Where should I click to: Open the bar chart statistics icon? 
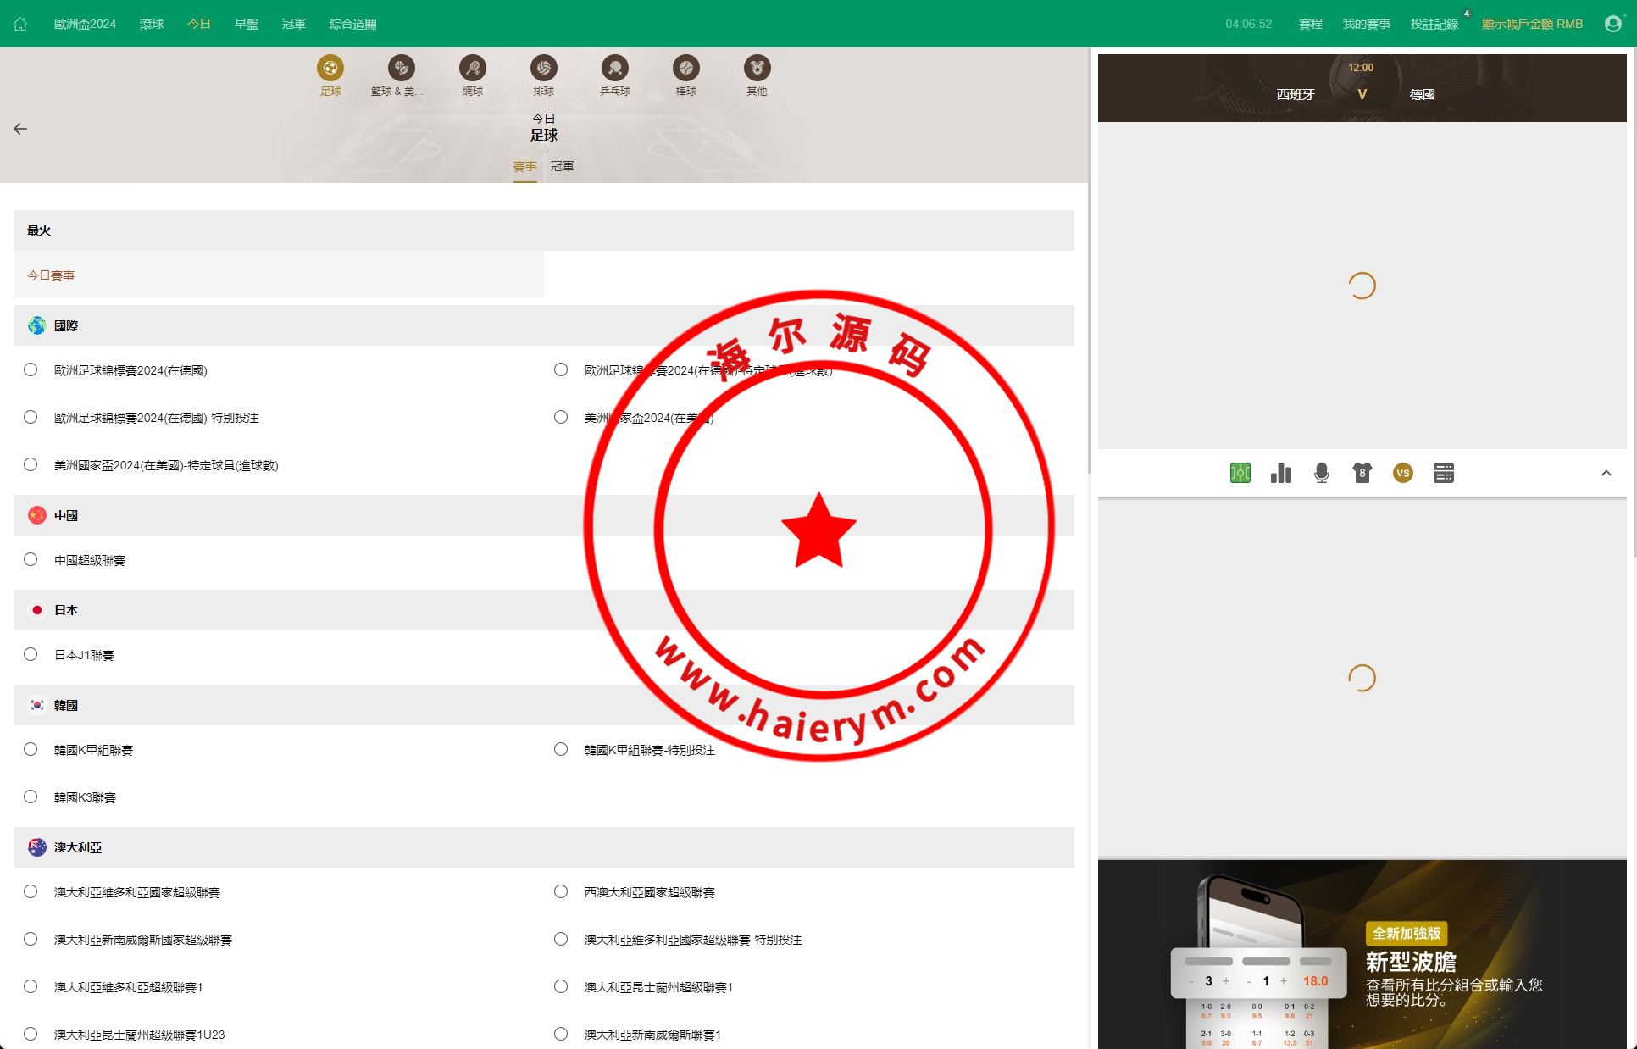pyautogui.click(x=1281, y=473)
